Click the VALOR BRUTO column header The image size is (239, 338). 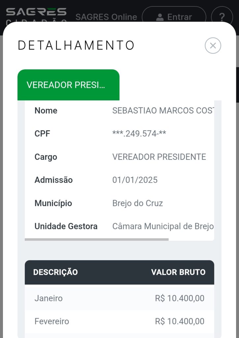tap(178, 272)
